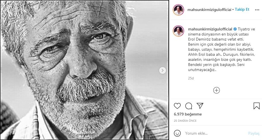
Task: Save the post with the bookmark icon
Action: click(x=256, y=106)
